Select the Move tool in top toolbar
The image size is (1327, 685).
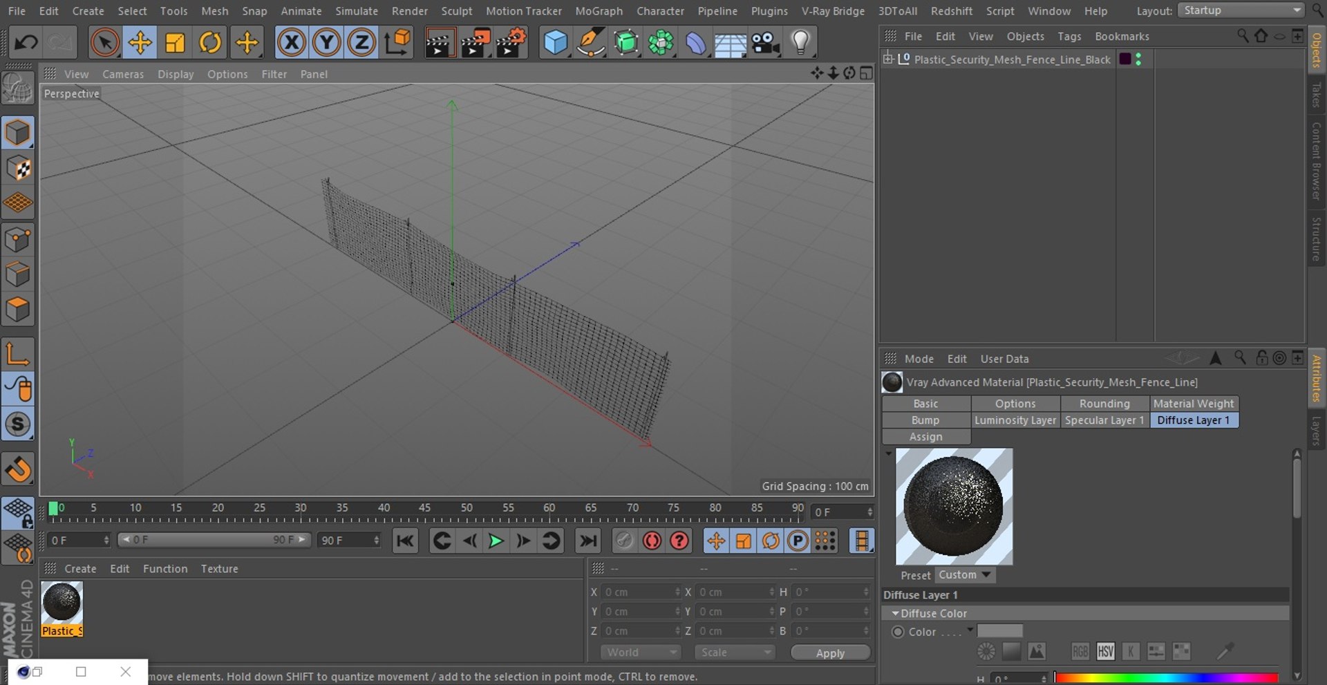[140, 43]
